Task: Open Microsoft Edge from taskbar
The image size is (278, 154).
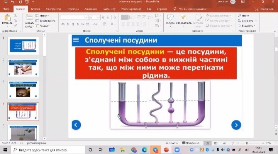Action: tap(144, 150)
